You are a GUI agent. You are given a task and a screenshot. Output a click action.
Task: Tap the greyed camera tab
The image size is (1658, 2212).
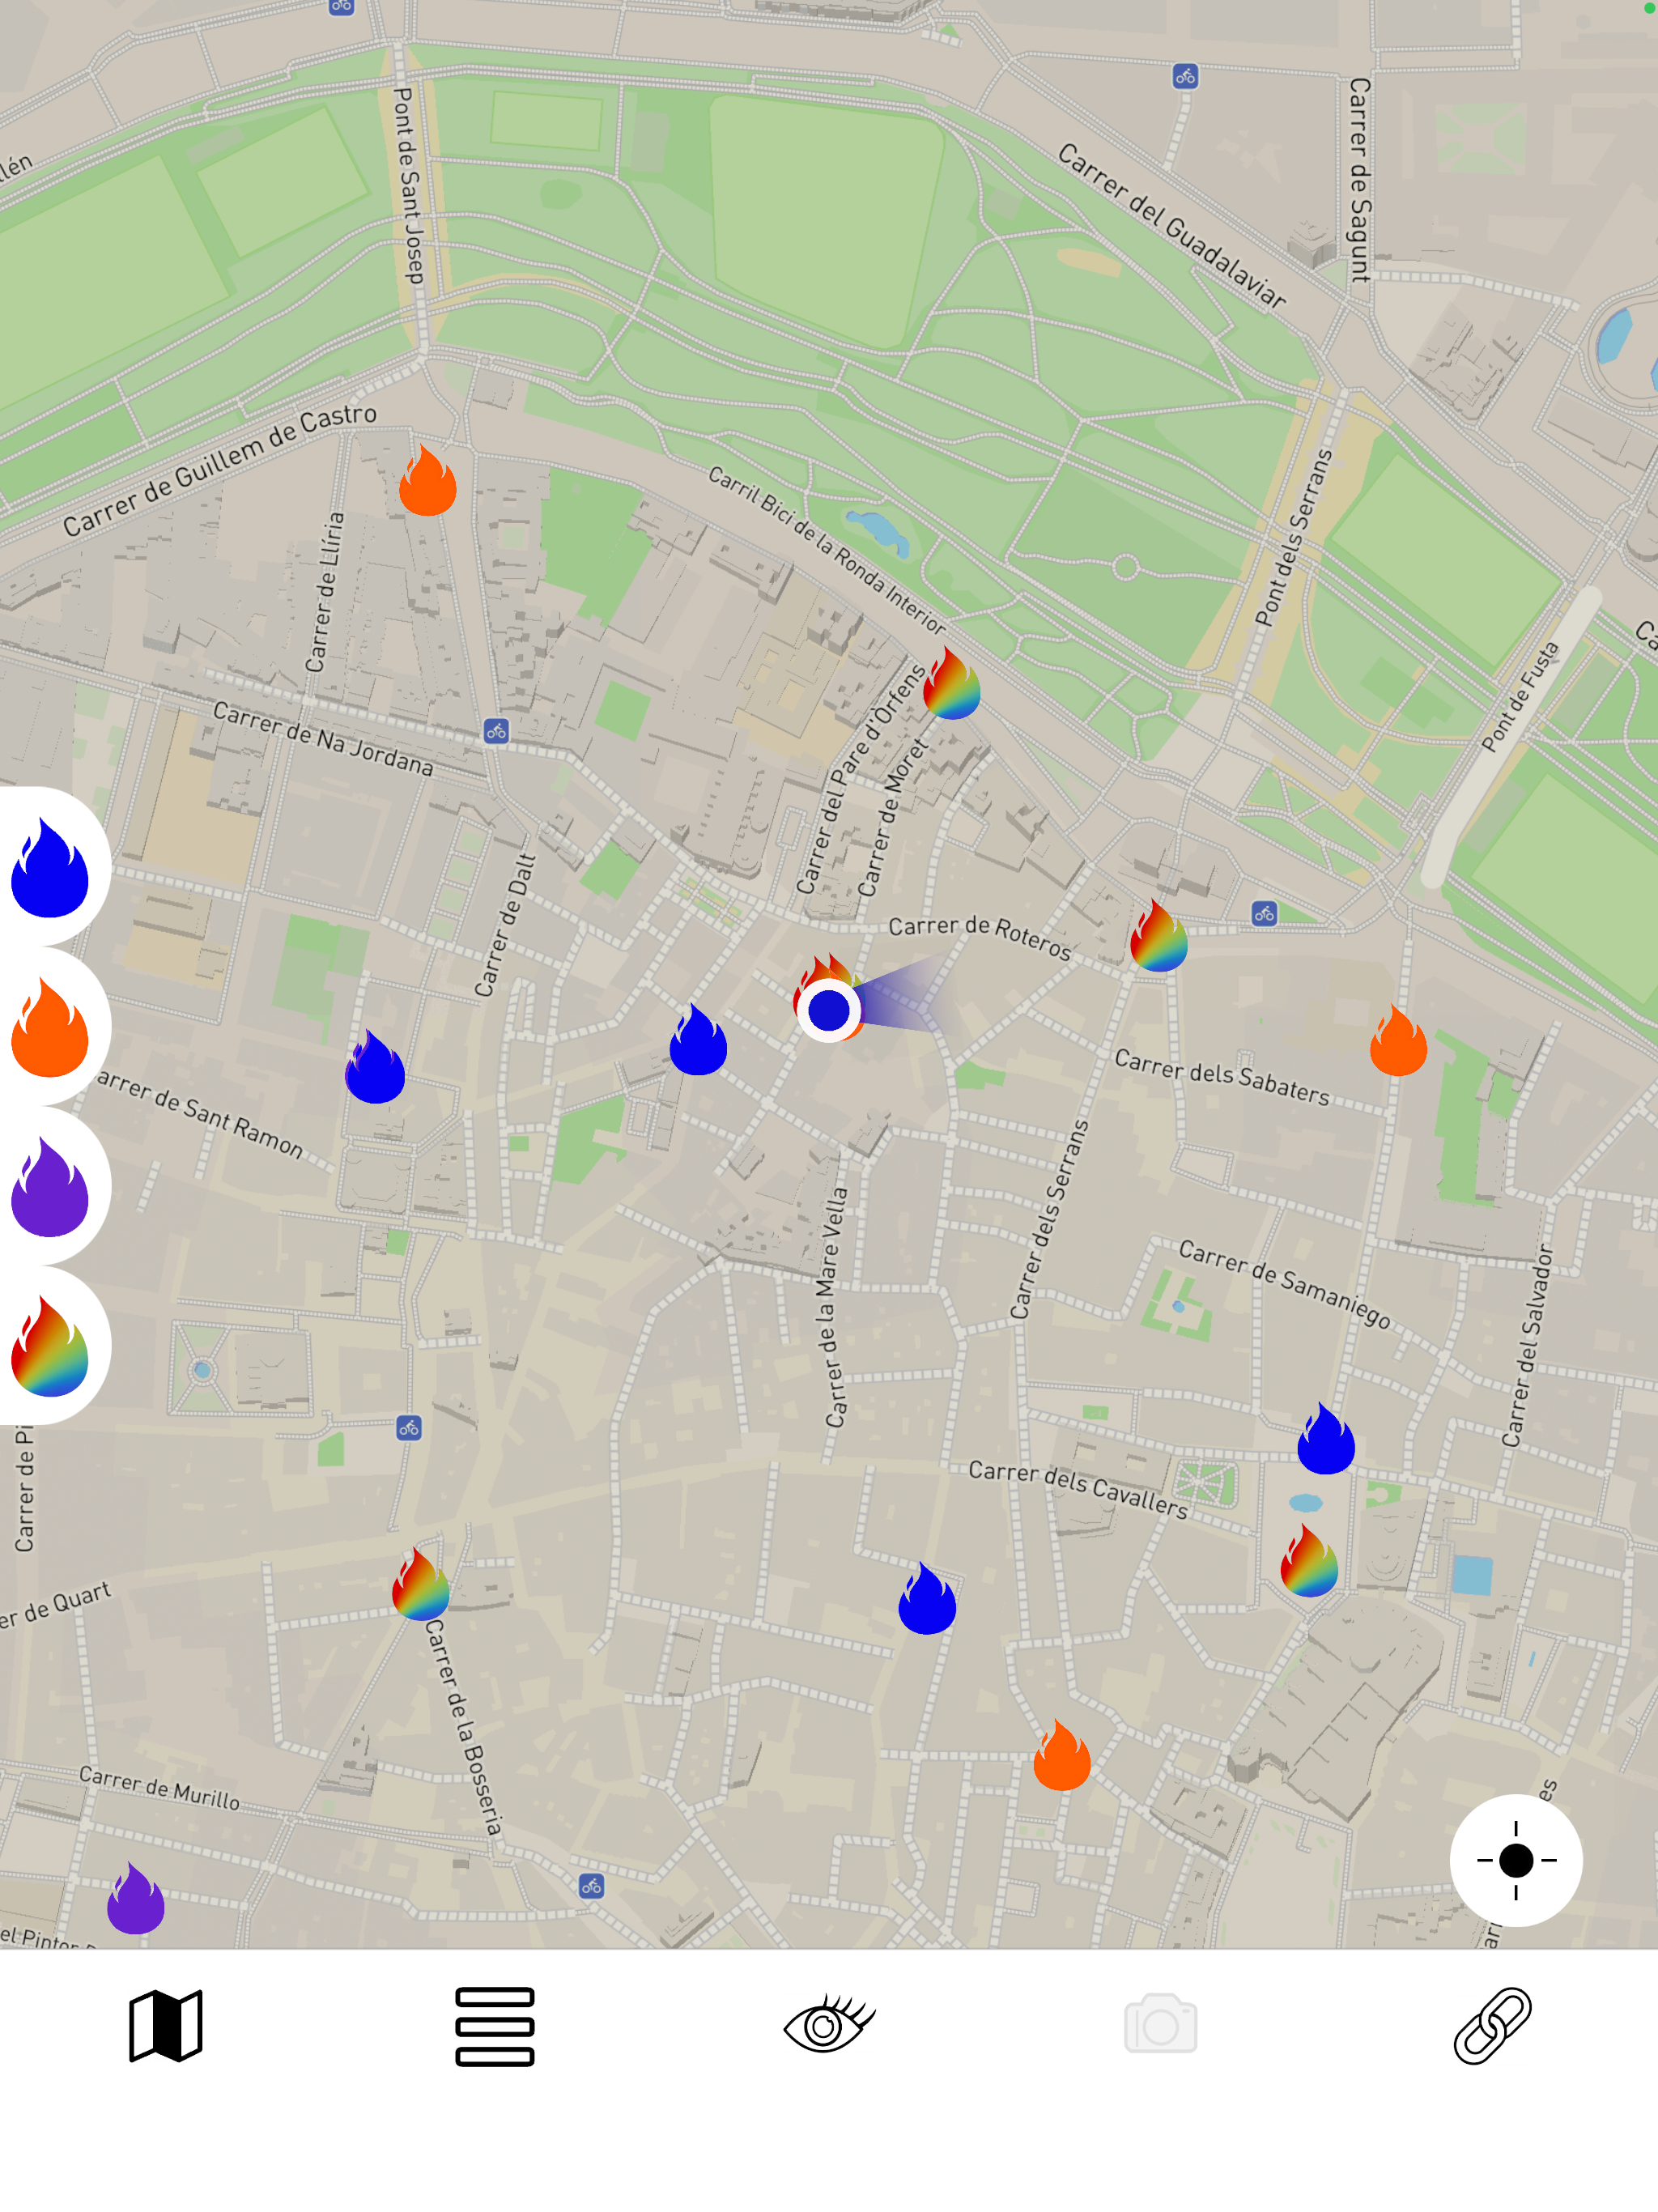1160,2023
